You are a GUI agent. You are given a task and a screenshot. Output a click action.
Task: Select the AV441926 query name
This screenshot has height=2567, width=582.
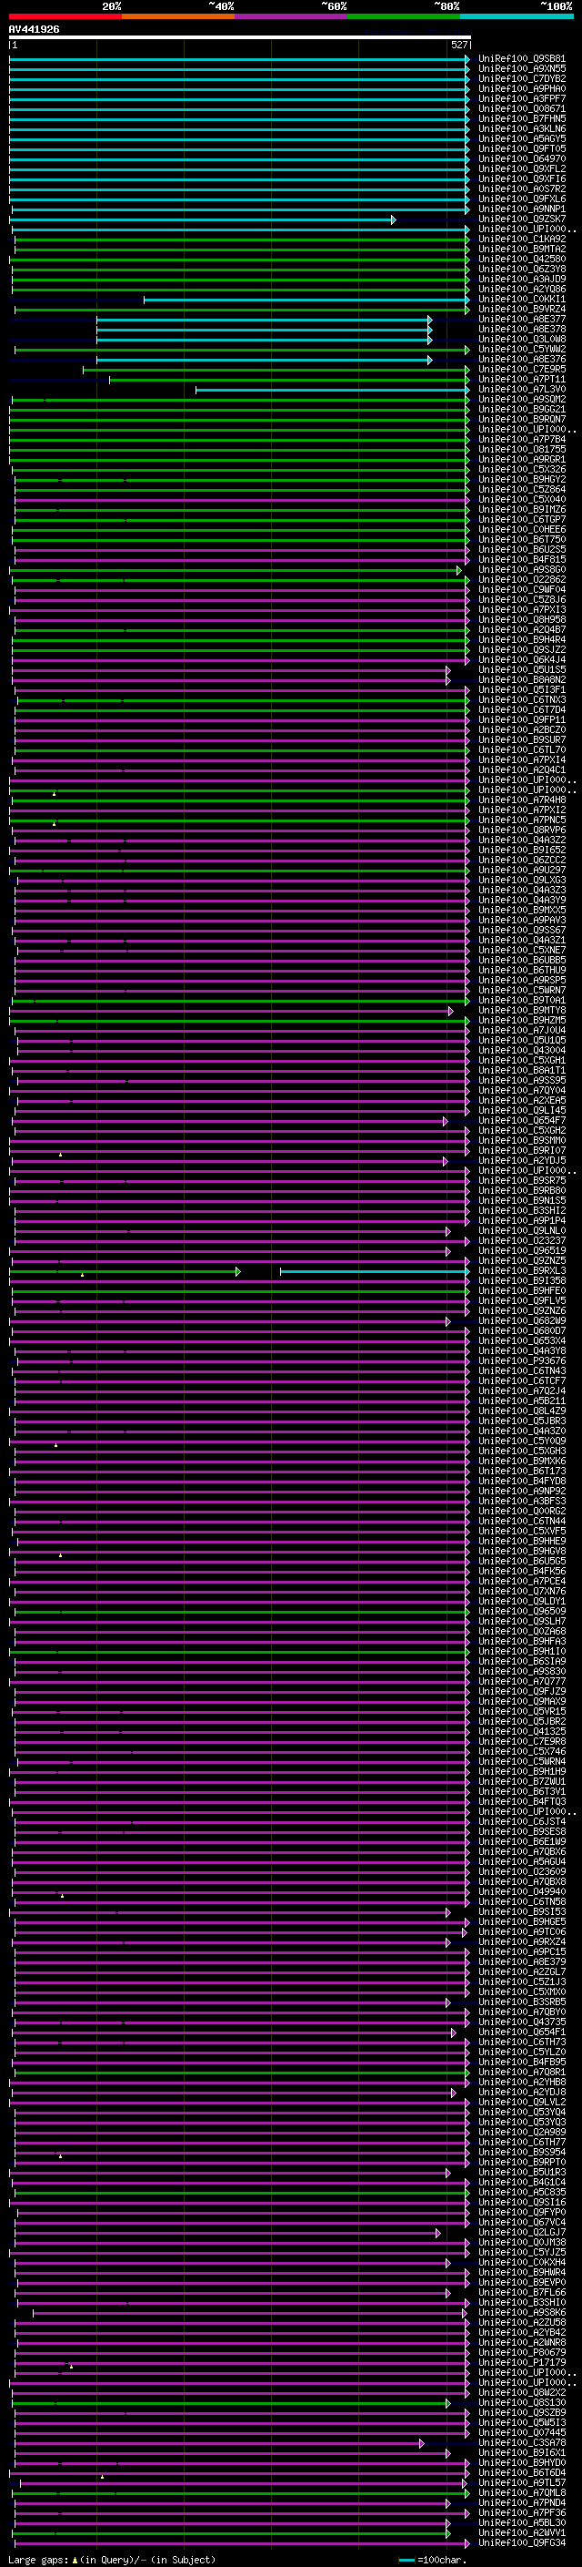(34, 29)
